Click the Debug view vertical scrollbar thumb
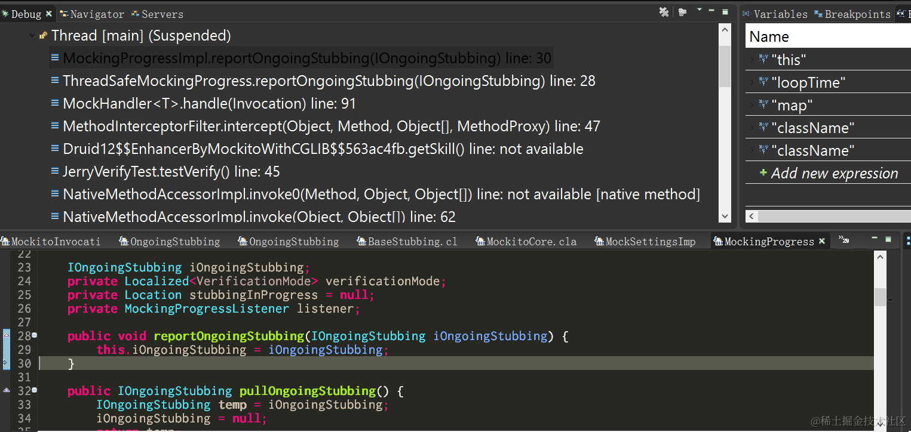 [x=725, y=67]
